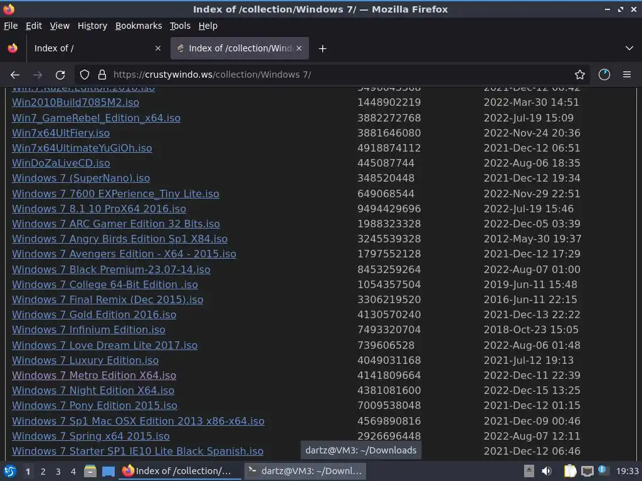The width and height of the screenshot is (642, 481).
Task: Switch to workspace 4
Action: pos(73,472)
